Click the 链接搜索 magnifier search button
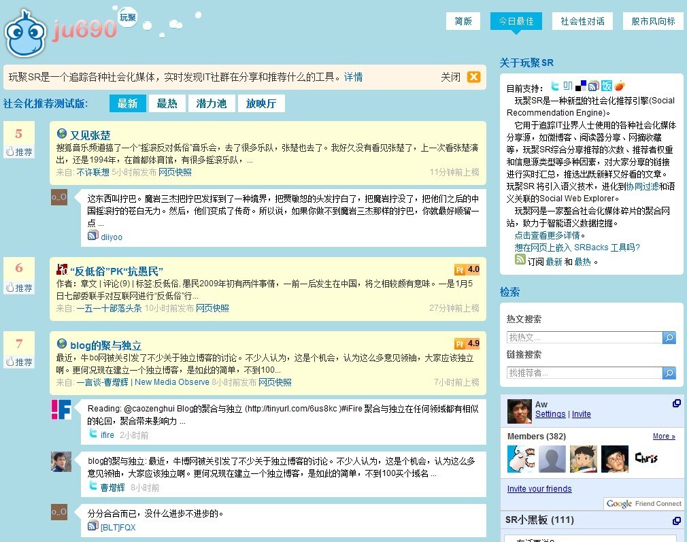Image resolution: width=687 pixels, height=542 pixels. [x=669, y=373]
